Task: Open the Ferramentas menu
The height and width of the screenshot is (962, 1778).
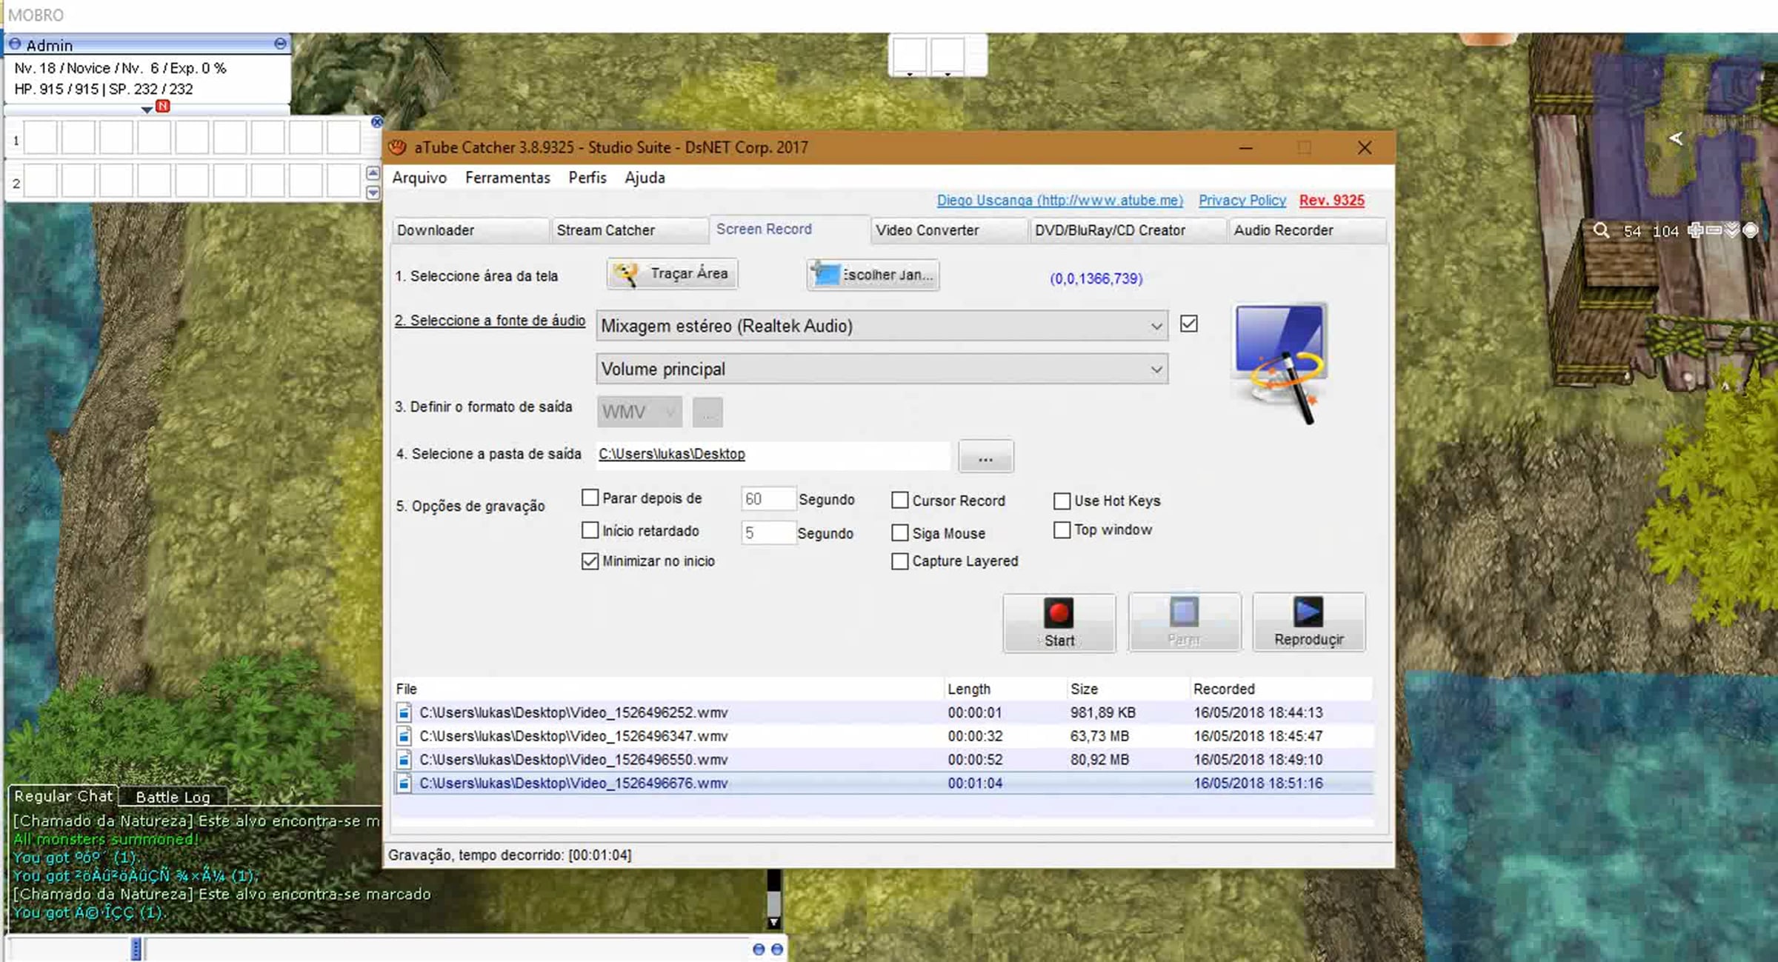Action: point(507,178)
